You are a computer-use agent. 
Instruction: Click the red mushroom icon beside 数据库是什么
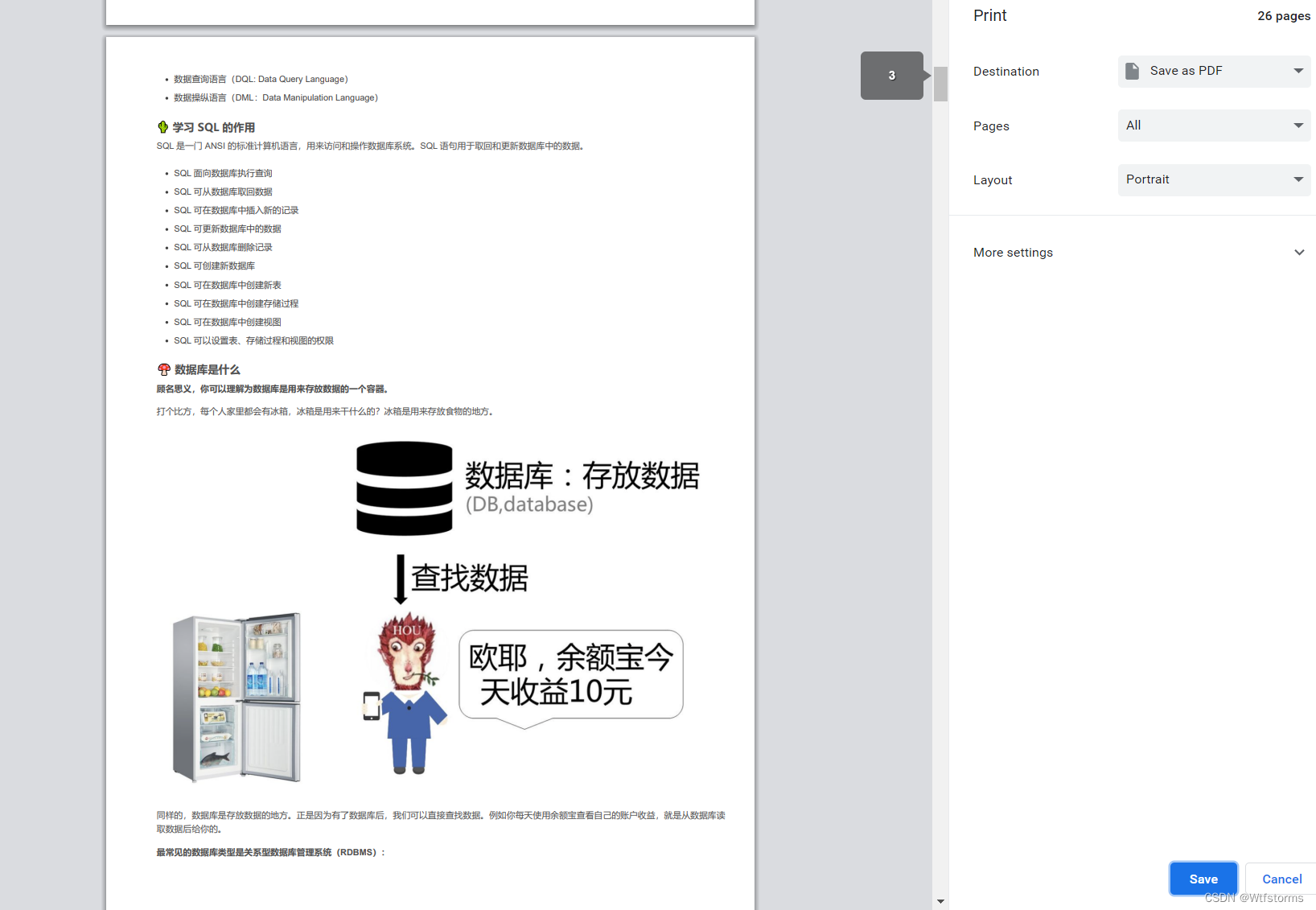click(164, 369)
